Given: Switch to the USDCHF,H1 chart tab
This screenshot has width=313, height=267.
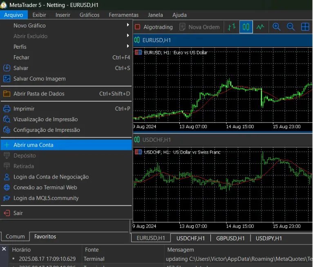Looking at the screenshot, I should pyautogui.click(x=191, y=238).
